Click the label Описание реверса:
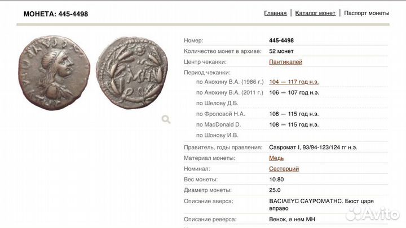 210,219
